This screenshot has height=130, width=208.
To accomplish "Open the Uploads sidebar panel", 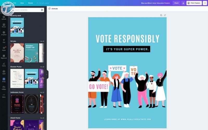I will [4, 18].
